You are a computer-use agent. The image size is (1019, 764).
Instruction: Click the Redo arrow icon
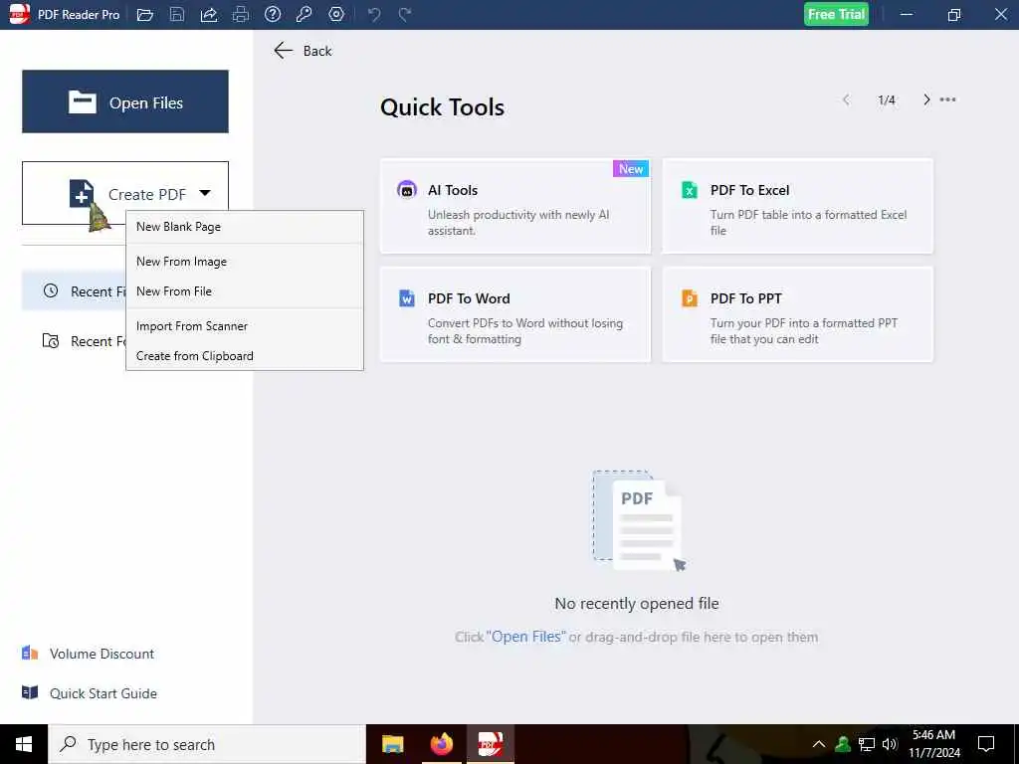click(405, 14)
